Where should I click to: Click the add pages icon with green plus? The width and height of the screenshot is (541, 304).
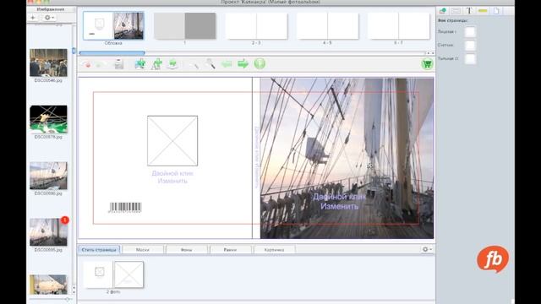156,64
